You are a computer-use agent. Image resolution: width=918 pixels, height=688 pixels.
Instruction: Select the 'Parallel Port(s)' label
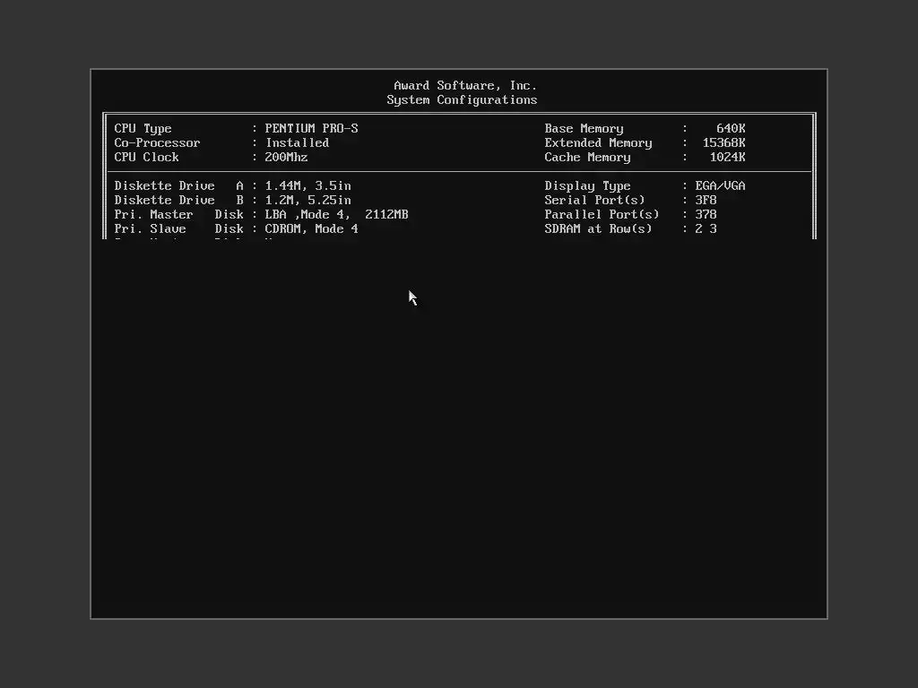[x=602, y=215]
